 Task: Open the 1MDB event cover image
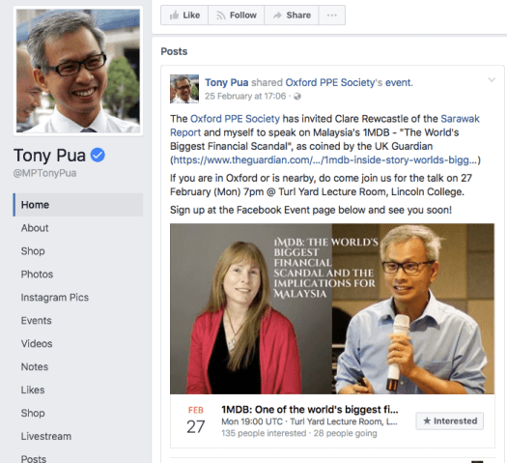[332, 308]
